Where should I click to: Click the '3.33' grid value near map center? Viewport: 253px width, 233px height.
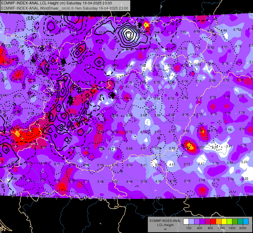(x=129, y=132)
